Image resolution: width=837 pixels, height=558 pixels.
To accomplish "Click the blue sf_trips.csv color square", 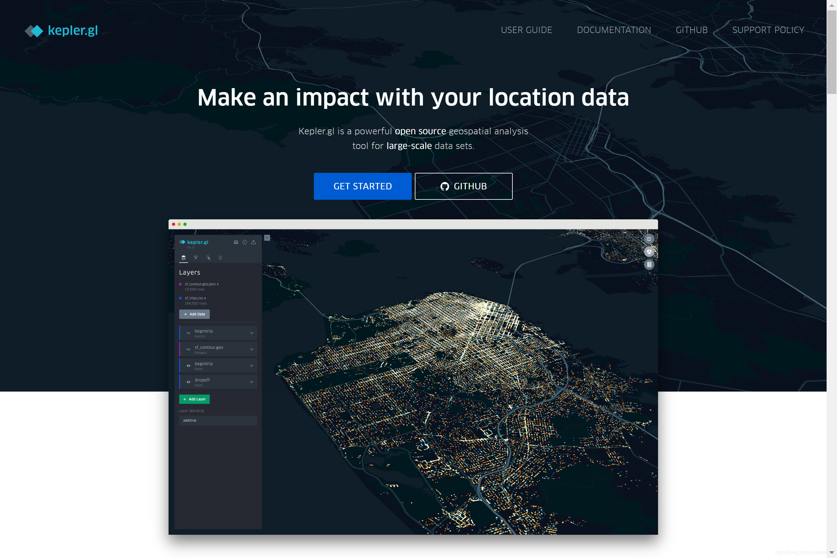I will pyautogui.click(x=180, y=298).
